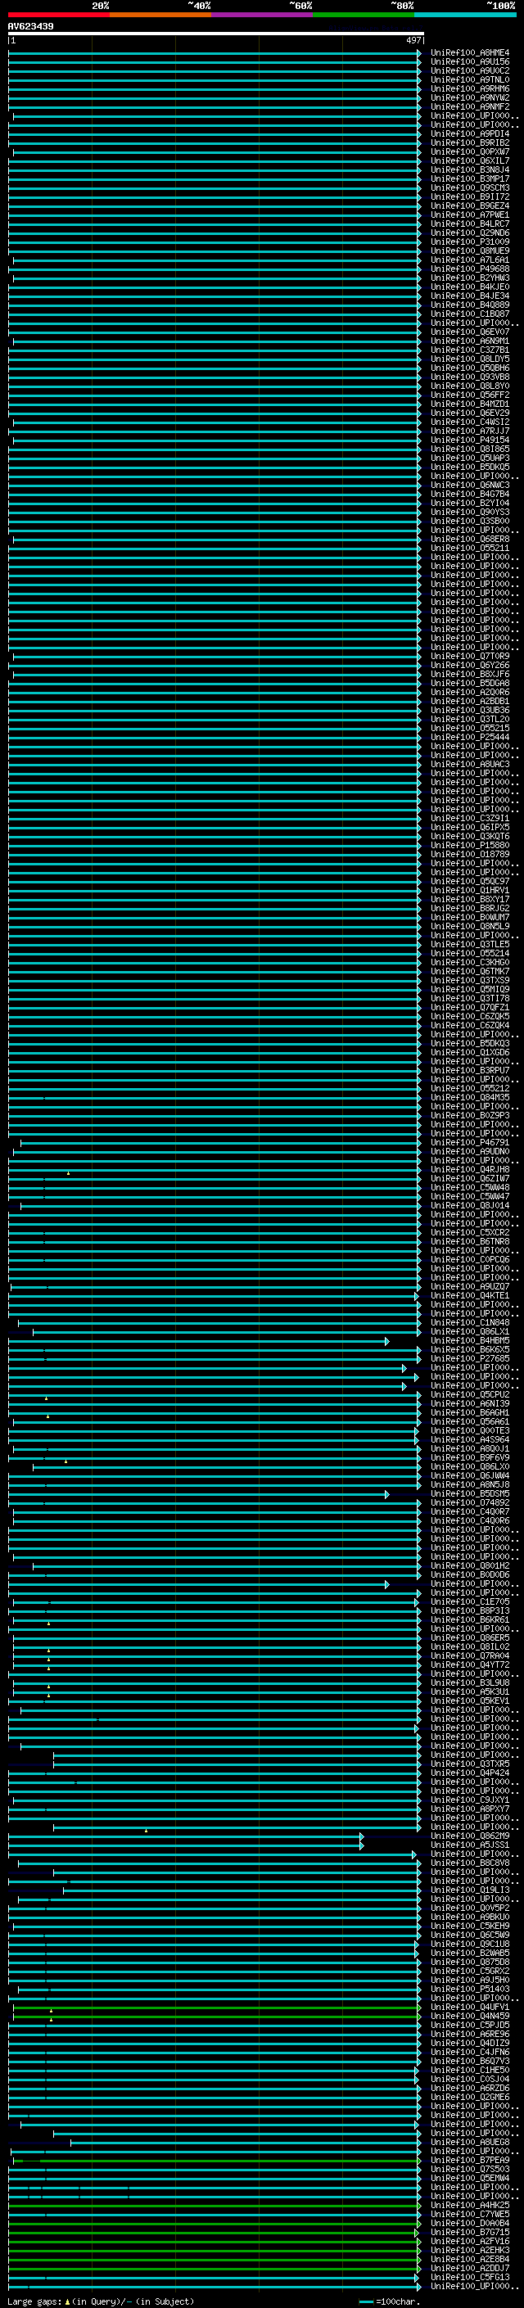This screenshot has height=2308, width=524.
Task: Select label UniRef100_P49688
Action: [x=470, y=269]
